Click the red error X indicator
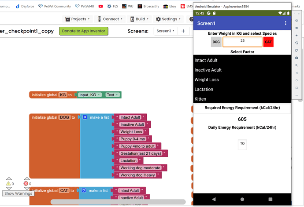304x207 pixels. pyautogui.click(x=26, y=184)
